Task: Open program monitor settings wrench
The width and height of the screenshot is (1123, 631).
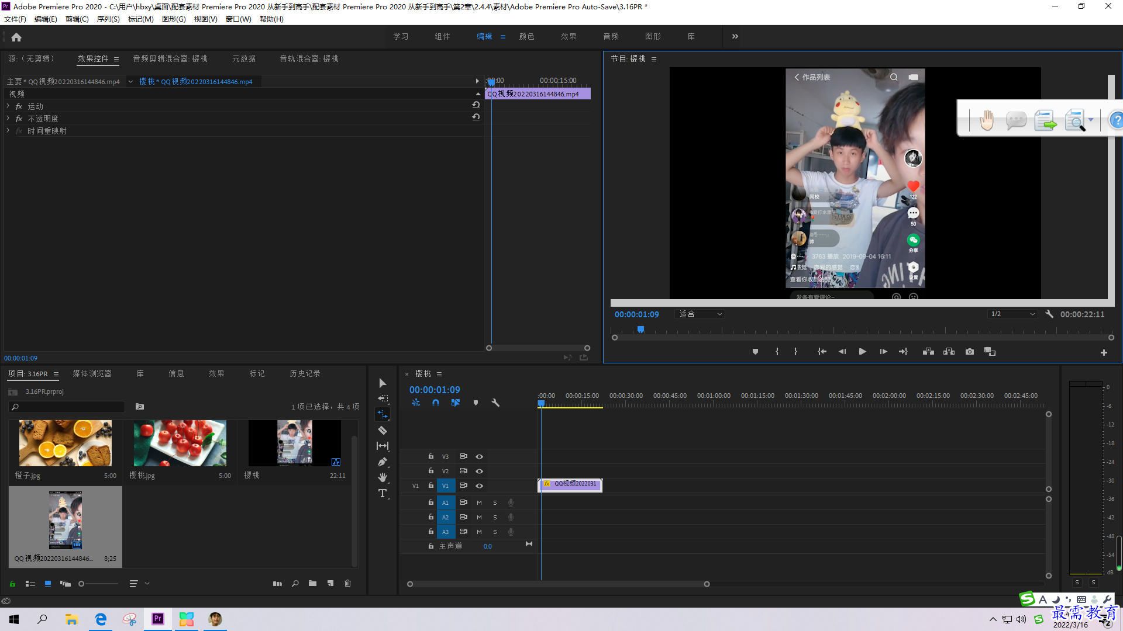Action: [1049, 314]
